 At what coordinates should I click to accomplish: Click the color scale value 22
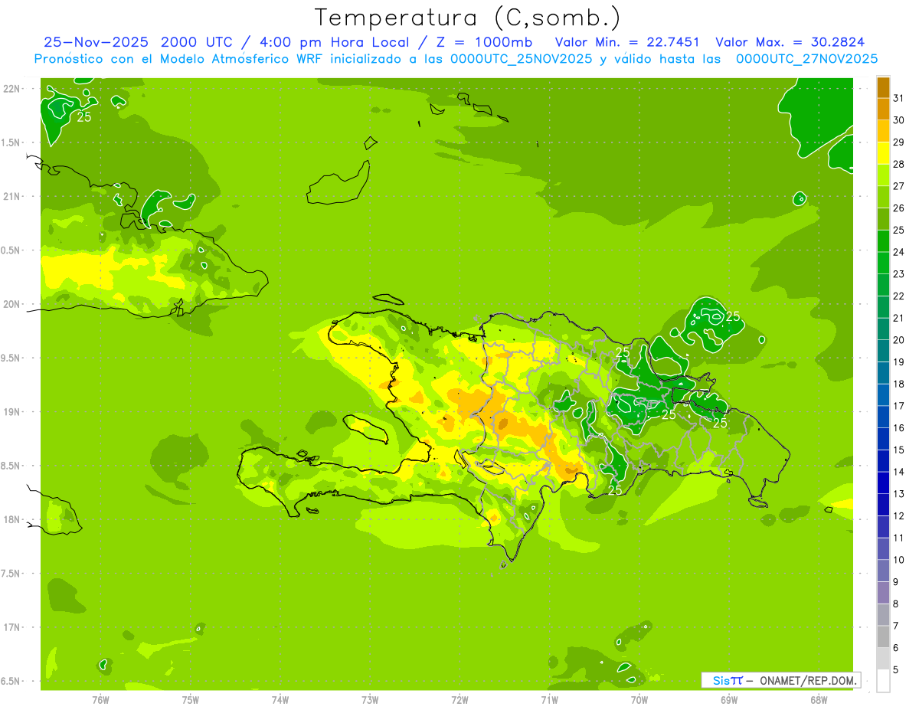pyautogui.click(x=899, y=296)
